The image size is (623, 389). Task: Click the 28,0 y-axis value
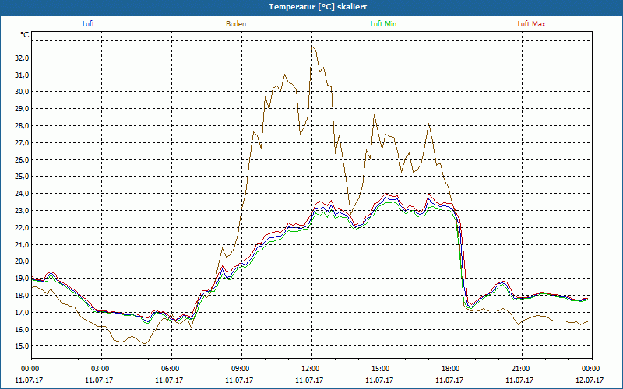[22, 126]
